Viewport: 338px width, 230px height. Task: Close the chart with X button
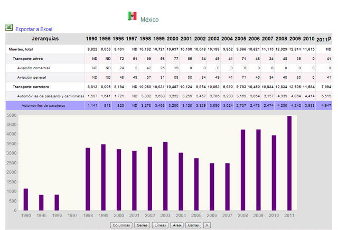coord(207,225)
